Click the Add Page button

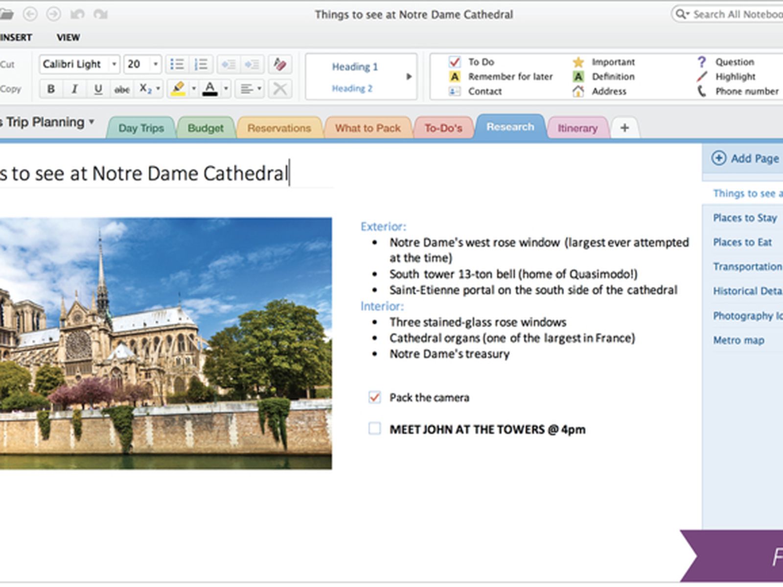pos(745,158)
